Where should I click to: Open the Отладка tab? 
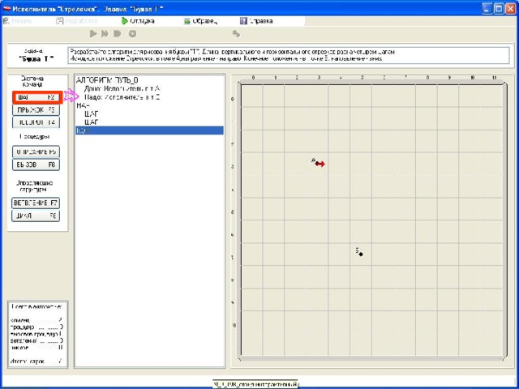pos(138,21)
